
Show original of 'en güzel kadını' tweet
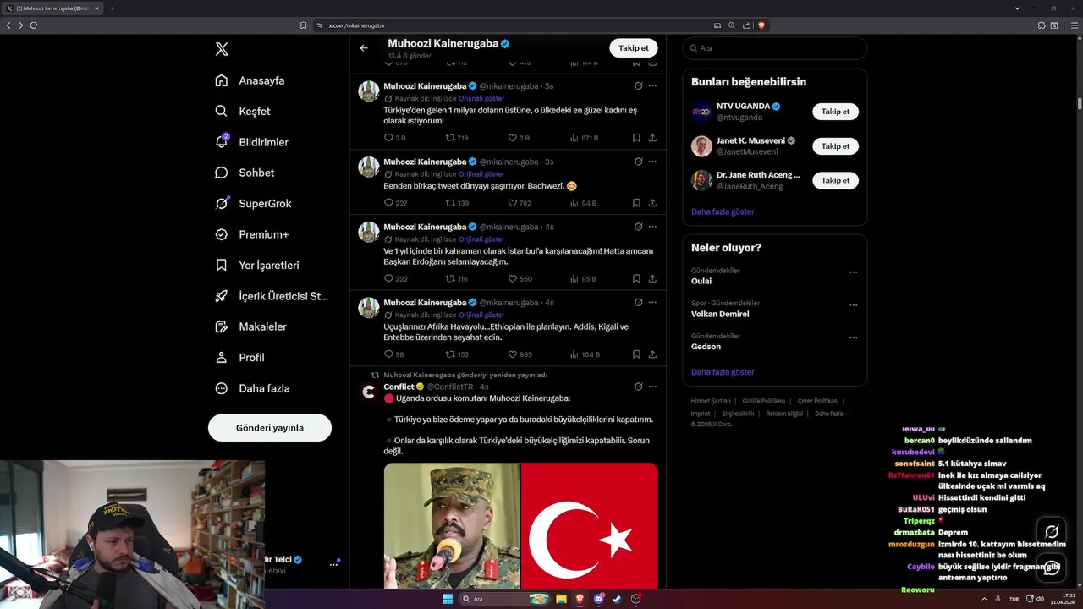point(481,98)
